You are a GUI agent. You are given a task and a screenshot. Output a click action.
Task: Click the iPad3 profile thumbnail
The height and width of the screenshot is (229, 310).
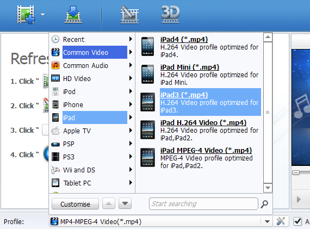147,102
